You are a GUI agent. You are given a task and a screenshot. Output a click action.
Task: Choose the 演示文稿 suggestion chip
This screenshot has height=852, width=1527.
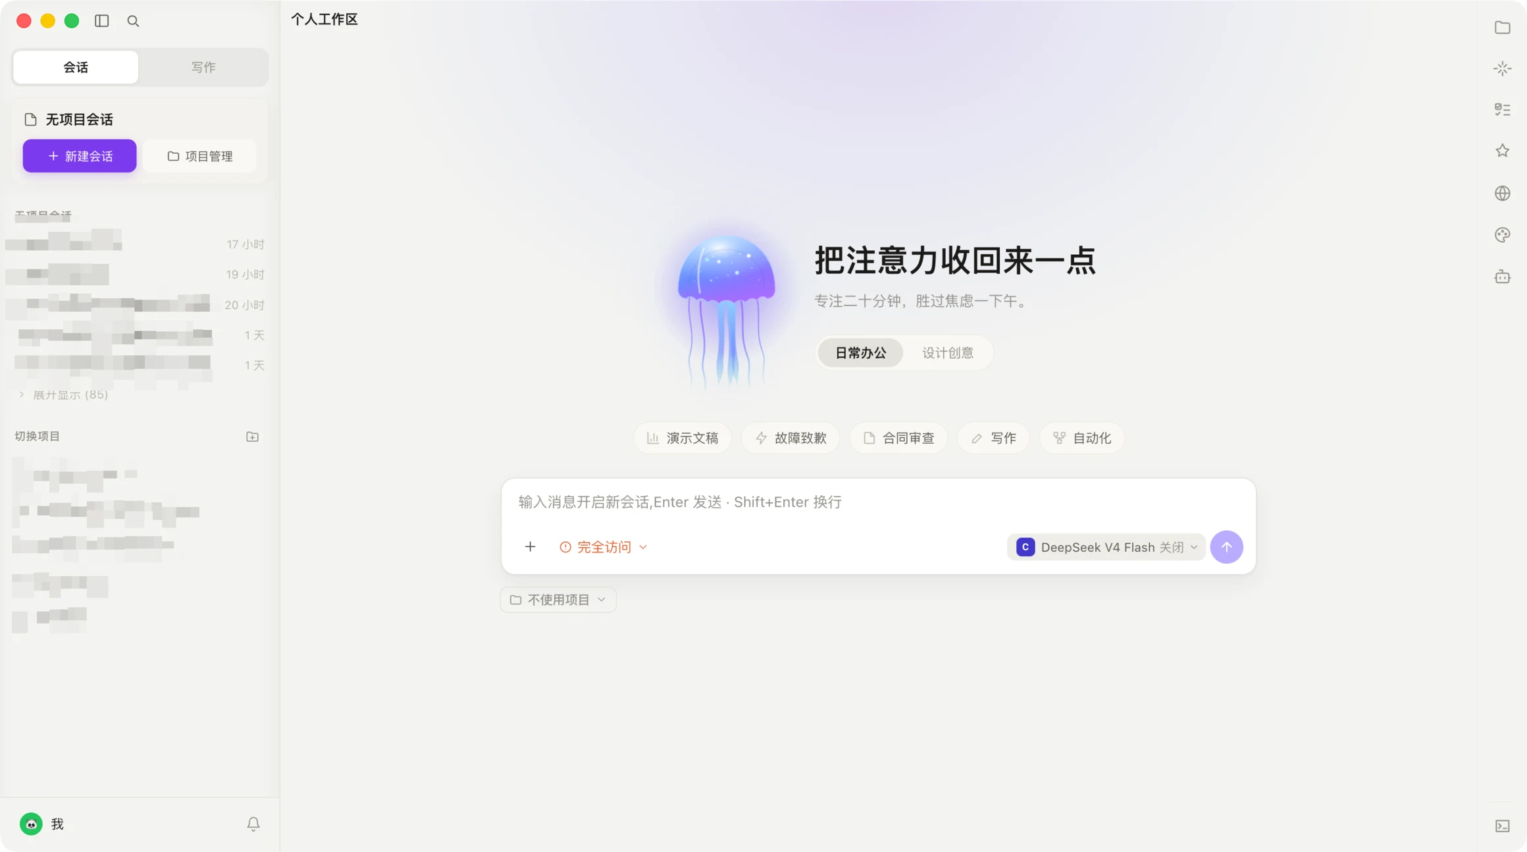[x=682, y=438]
